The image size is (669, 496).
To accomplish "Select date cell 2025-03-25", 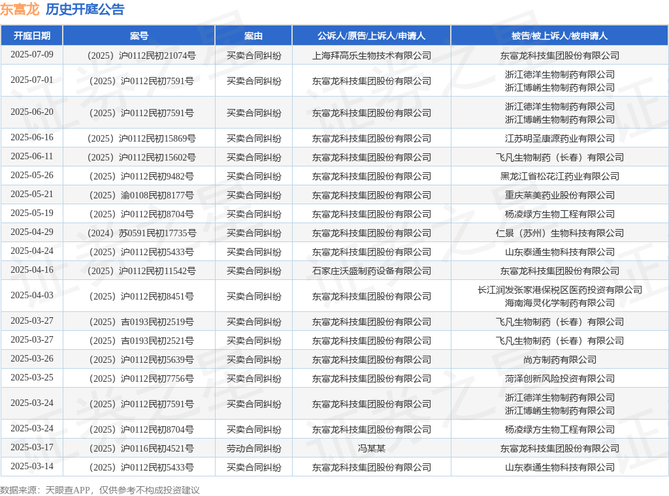I will [32, 377].
